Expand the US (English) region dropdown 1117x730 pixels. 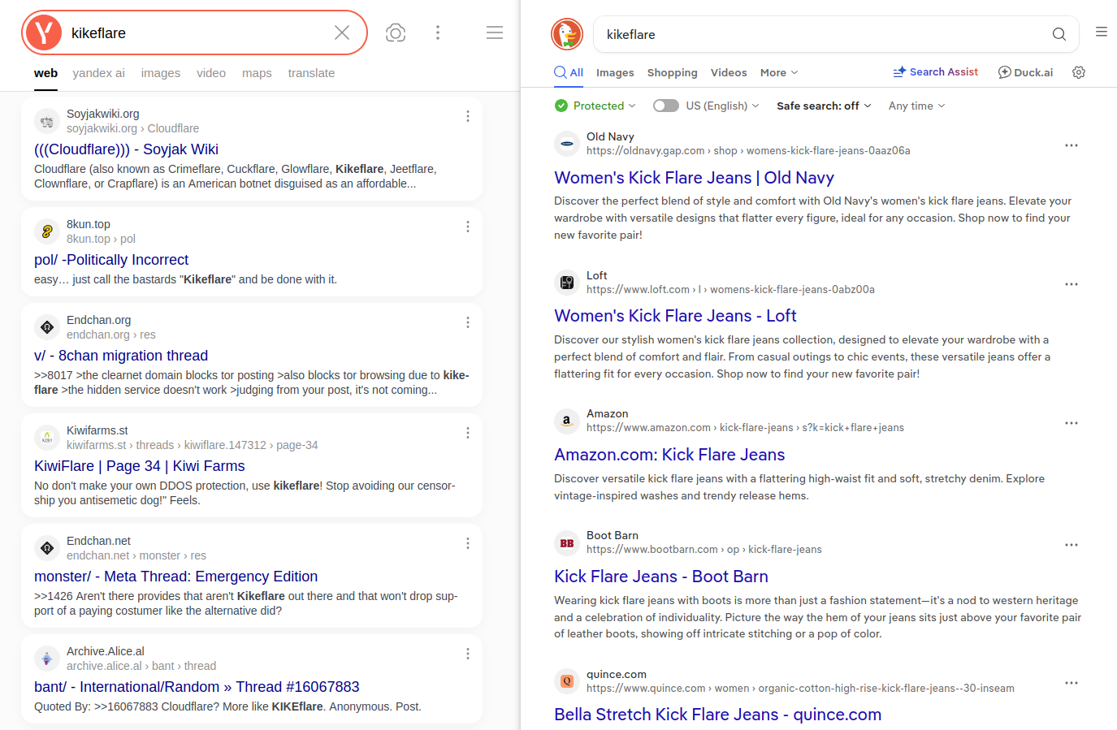(722, 106)
